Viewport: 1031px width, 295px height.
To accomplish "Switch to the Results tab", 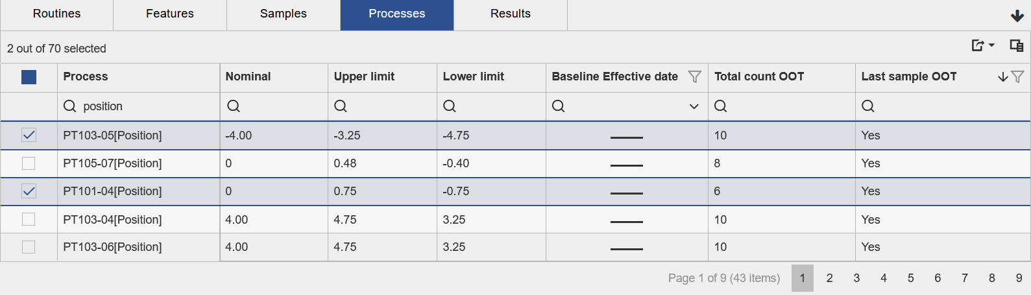I will tap(510, 14).
